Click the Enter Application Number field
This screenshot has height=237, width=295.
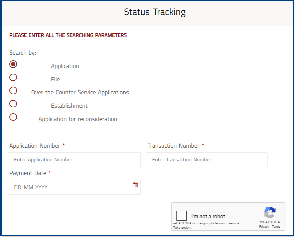point(74,160)
